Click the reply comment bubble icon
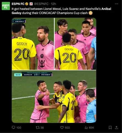 coord(13,128)
